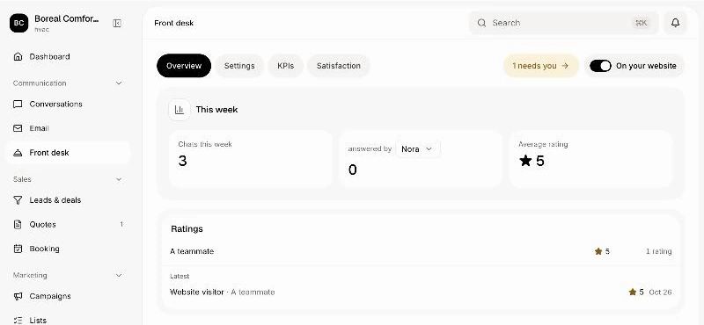
Task: Open Dashboard via the home icon
Action: (x=18, y=57)
